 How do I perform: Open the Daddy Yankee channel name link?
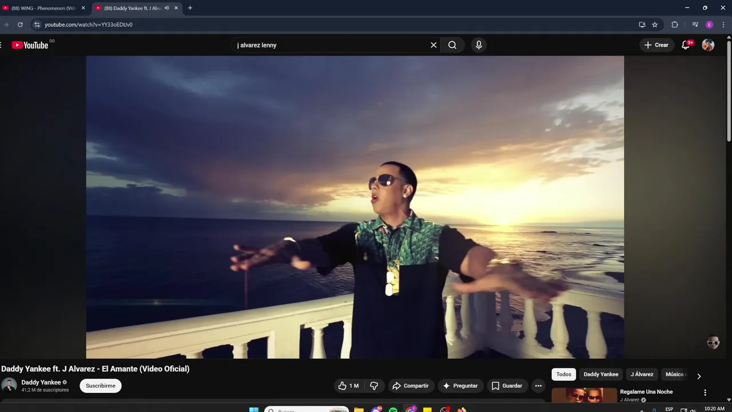41,382
